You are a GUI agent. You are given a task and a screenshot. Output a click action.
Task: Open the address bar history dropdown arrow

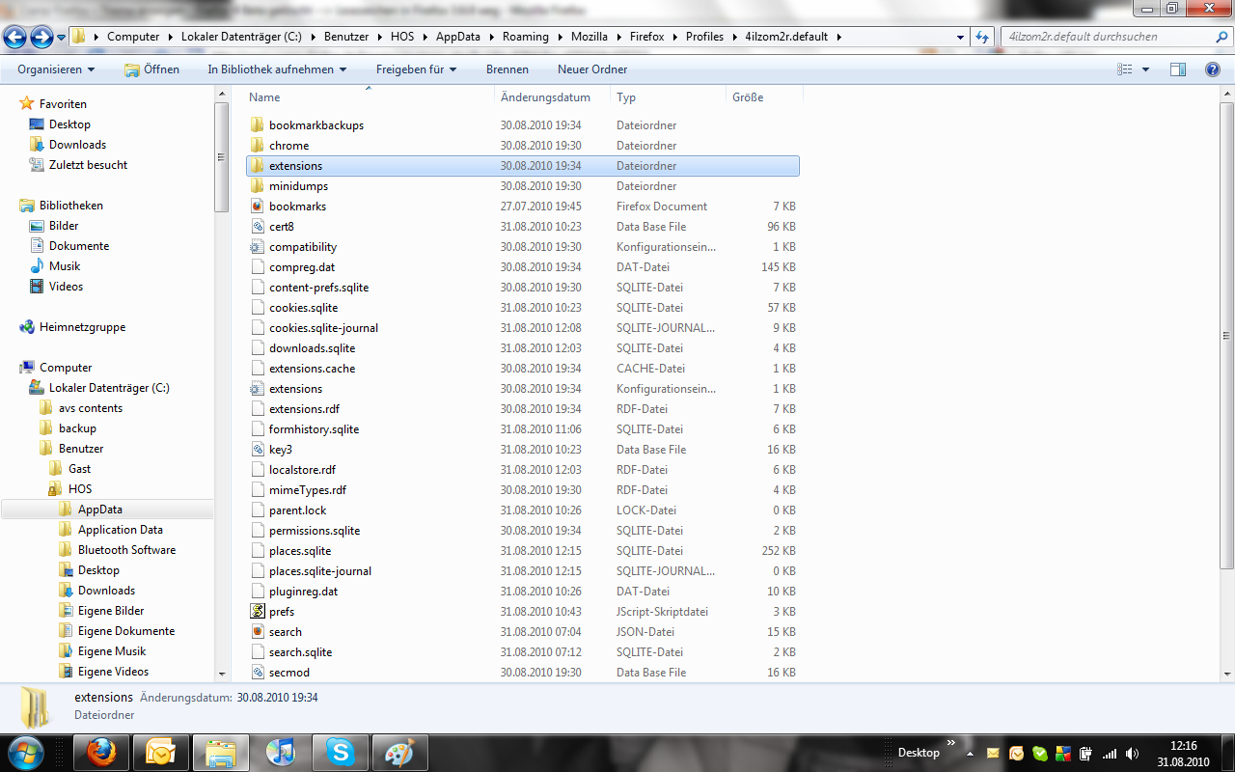point(960,37)
